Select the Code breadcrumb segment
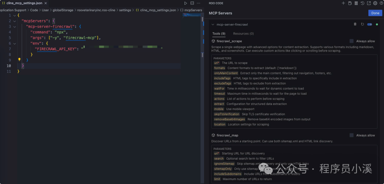The image size is (384, 184). (34, 10)
